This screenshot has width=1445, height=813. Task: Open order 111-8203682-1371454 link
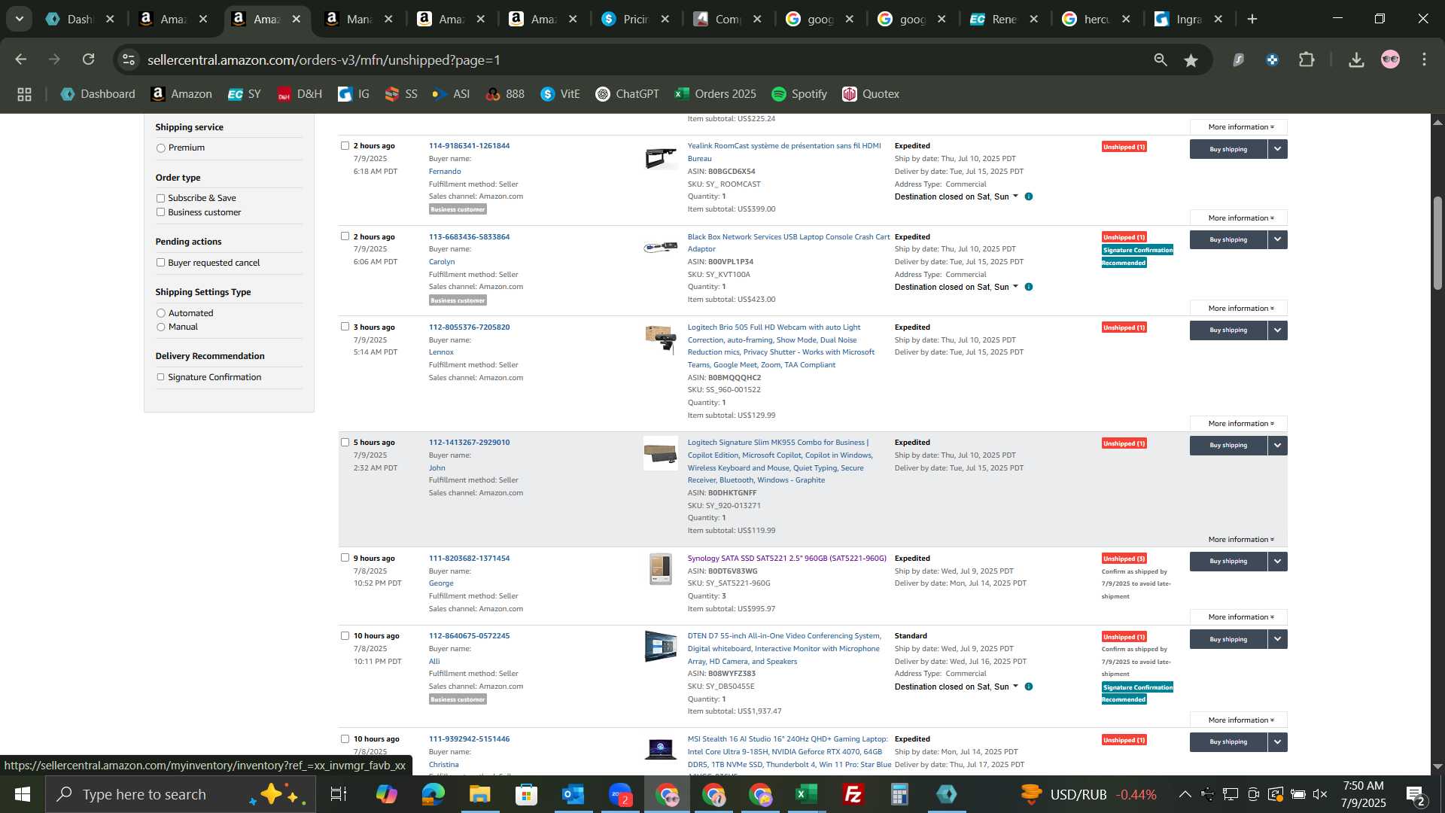click(469, 559)
